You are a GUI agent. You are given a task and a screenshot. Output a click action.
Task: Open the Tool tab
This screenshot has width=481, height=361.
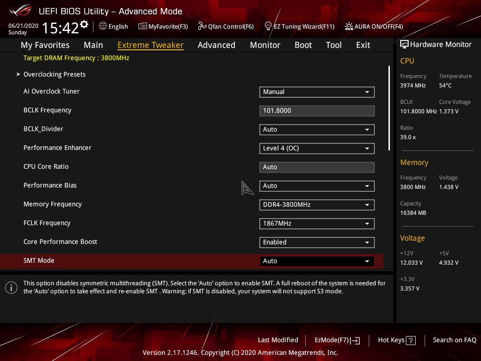334,45
